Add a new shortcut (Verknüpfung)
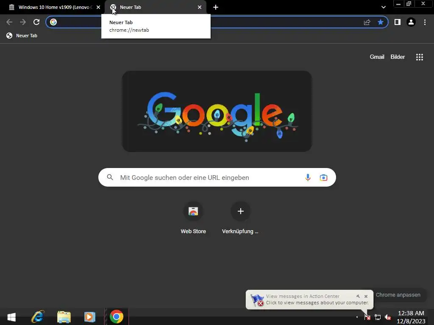The height and width of the screenshot is (325, 434). coord(240,218)
